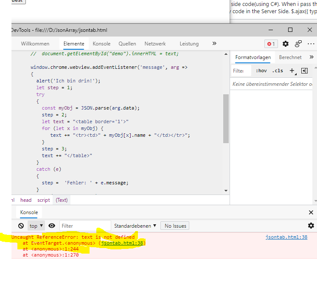The image size is (317, 288).
Task: Switch to the Elemente tab
Action: coord(74,44)
